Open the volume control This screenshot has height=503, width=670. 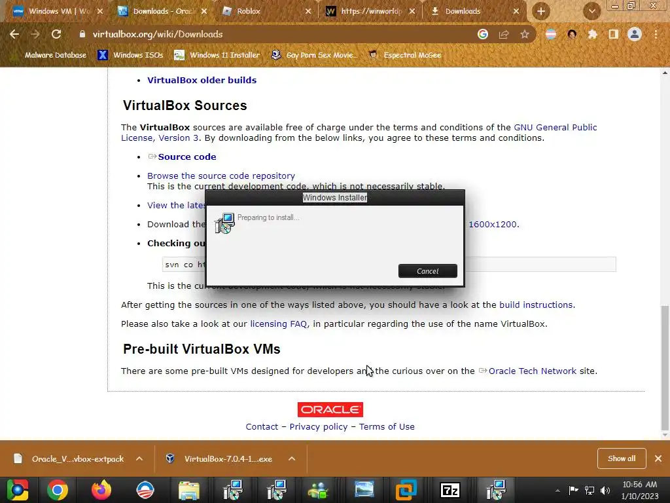click(605, 491)
